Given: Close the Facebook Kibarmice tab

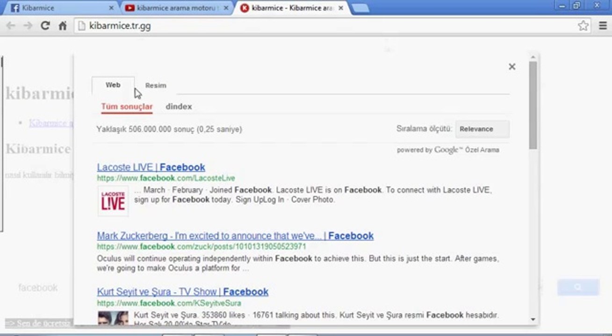Looking at the screenshot, I should [111, 8].
